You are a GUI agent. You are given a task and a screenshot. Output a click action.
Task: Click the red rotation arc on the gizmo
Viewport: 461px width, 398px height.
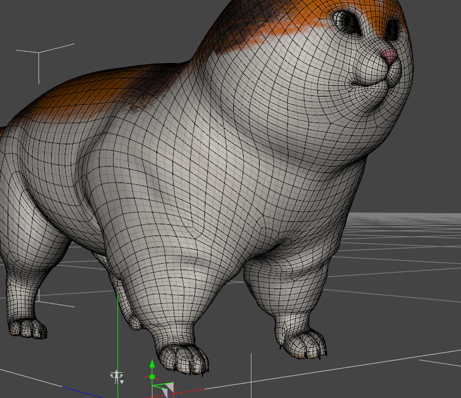152,377
